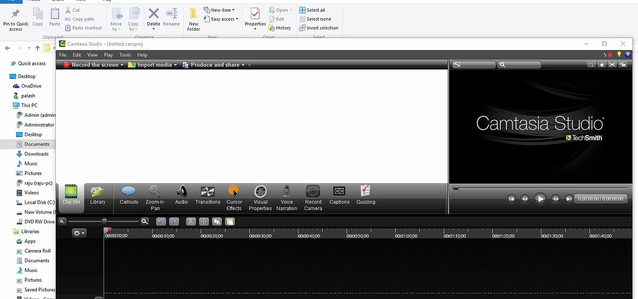Click Record the screen button
Image resolution: width=638 pixels, height=299 pixels.
(91, 65)
